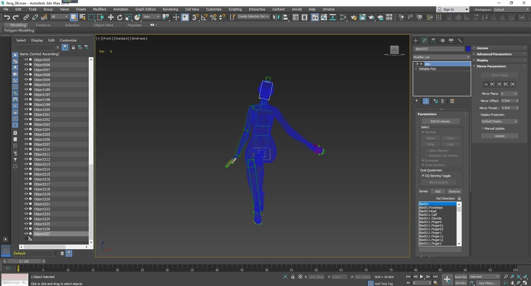Click Add next to Bones

(x=437, y=192)
